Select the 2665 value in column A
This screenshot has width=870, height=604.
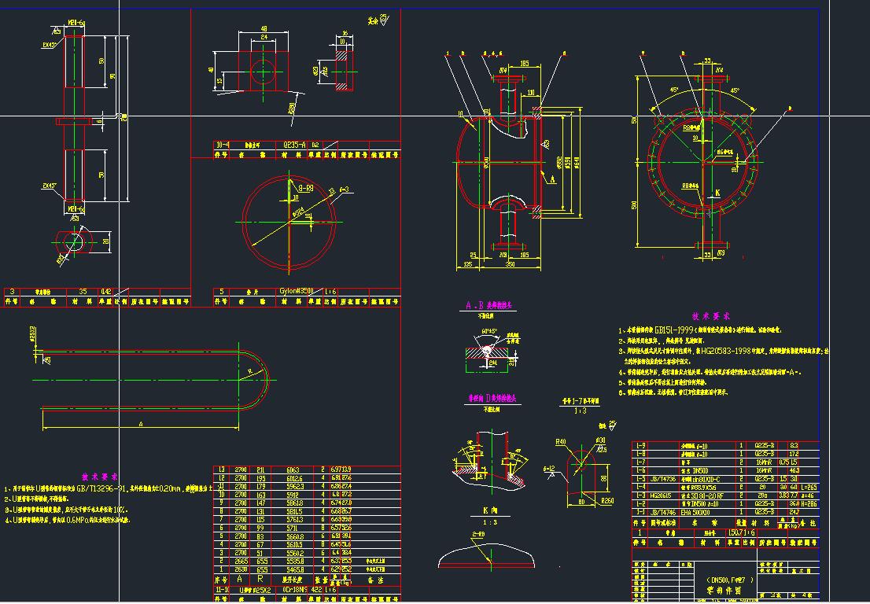(x=241, y=562)
